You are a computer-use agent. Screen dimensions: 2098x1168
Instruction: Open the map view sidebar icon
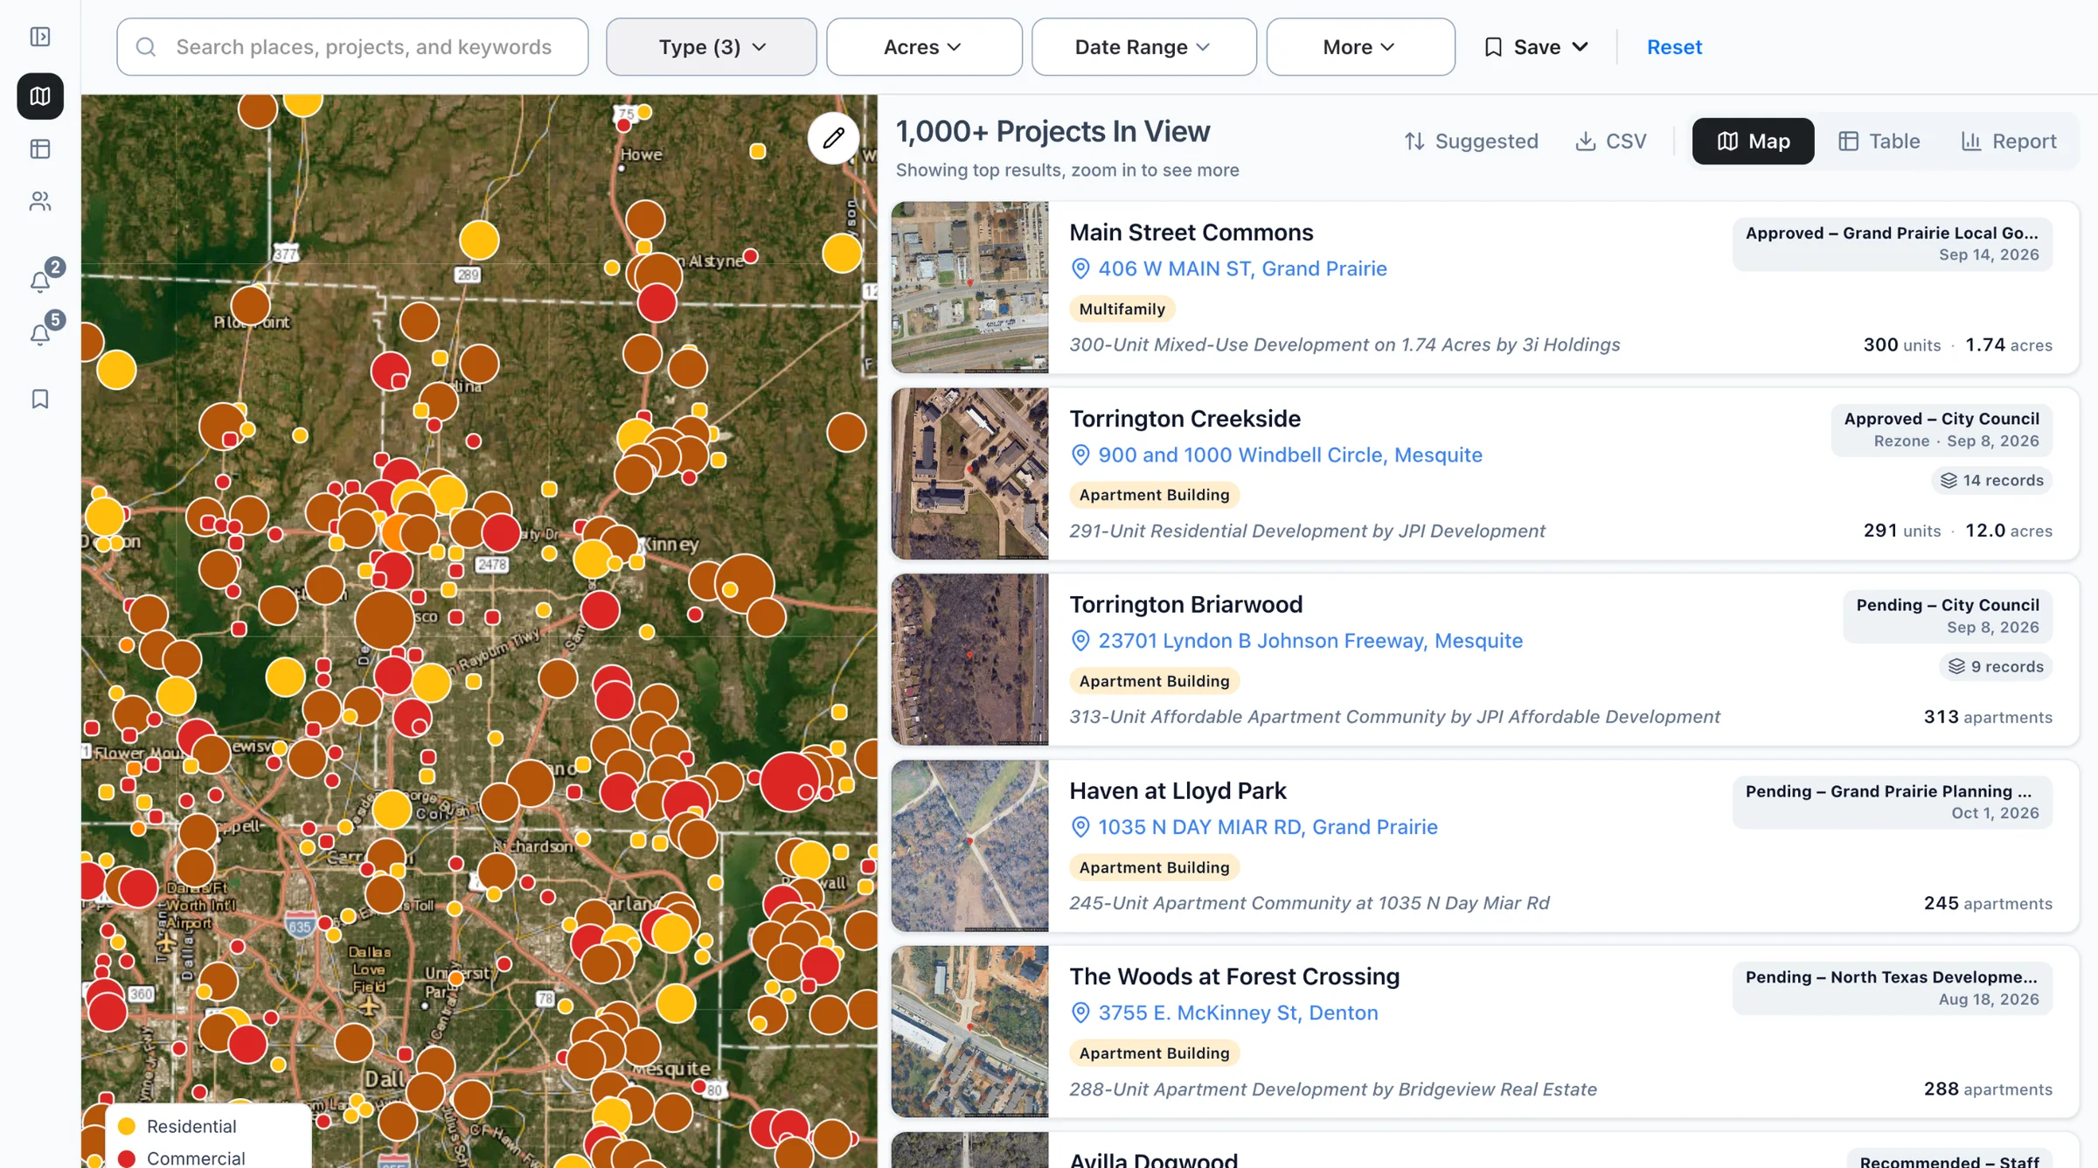[x=40, y=96]
